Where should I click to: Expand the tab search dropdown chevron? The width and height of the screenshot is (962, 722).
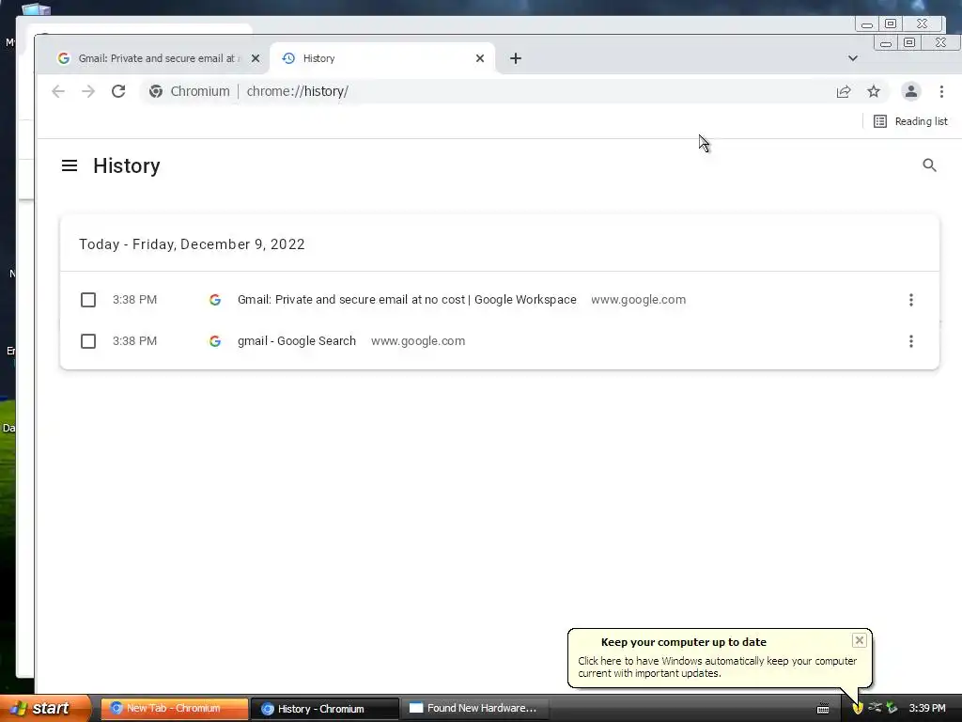tap(853, 58)
